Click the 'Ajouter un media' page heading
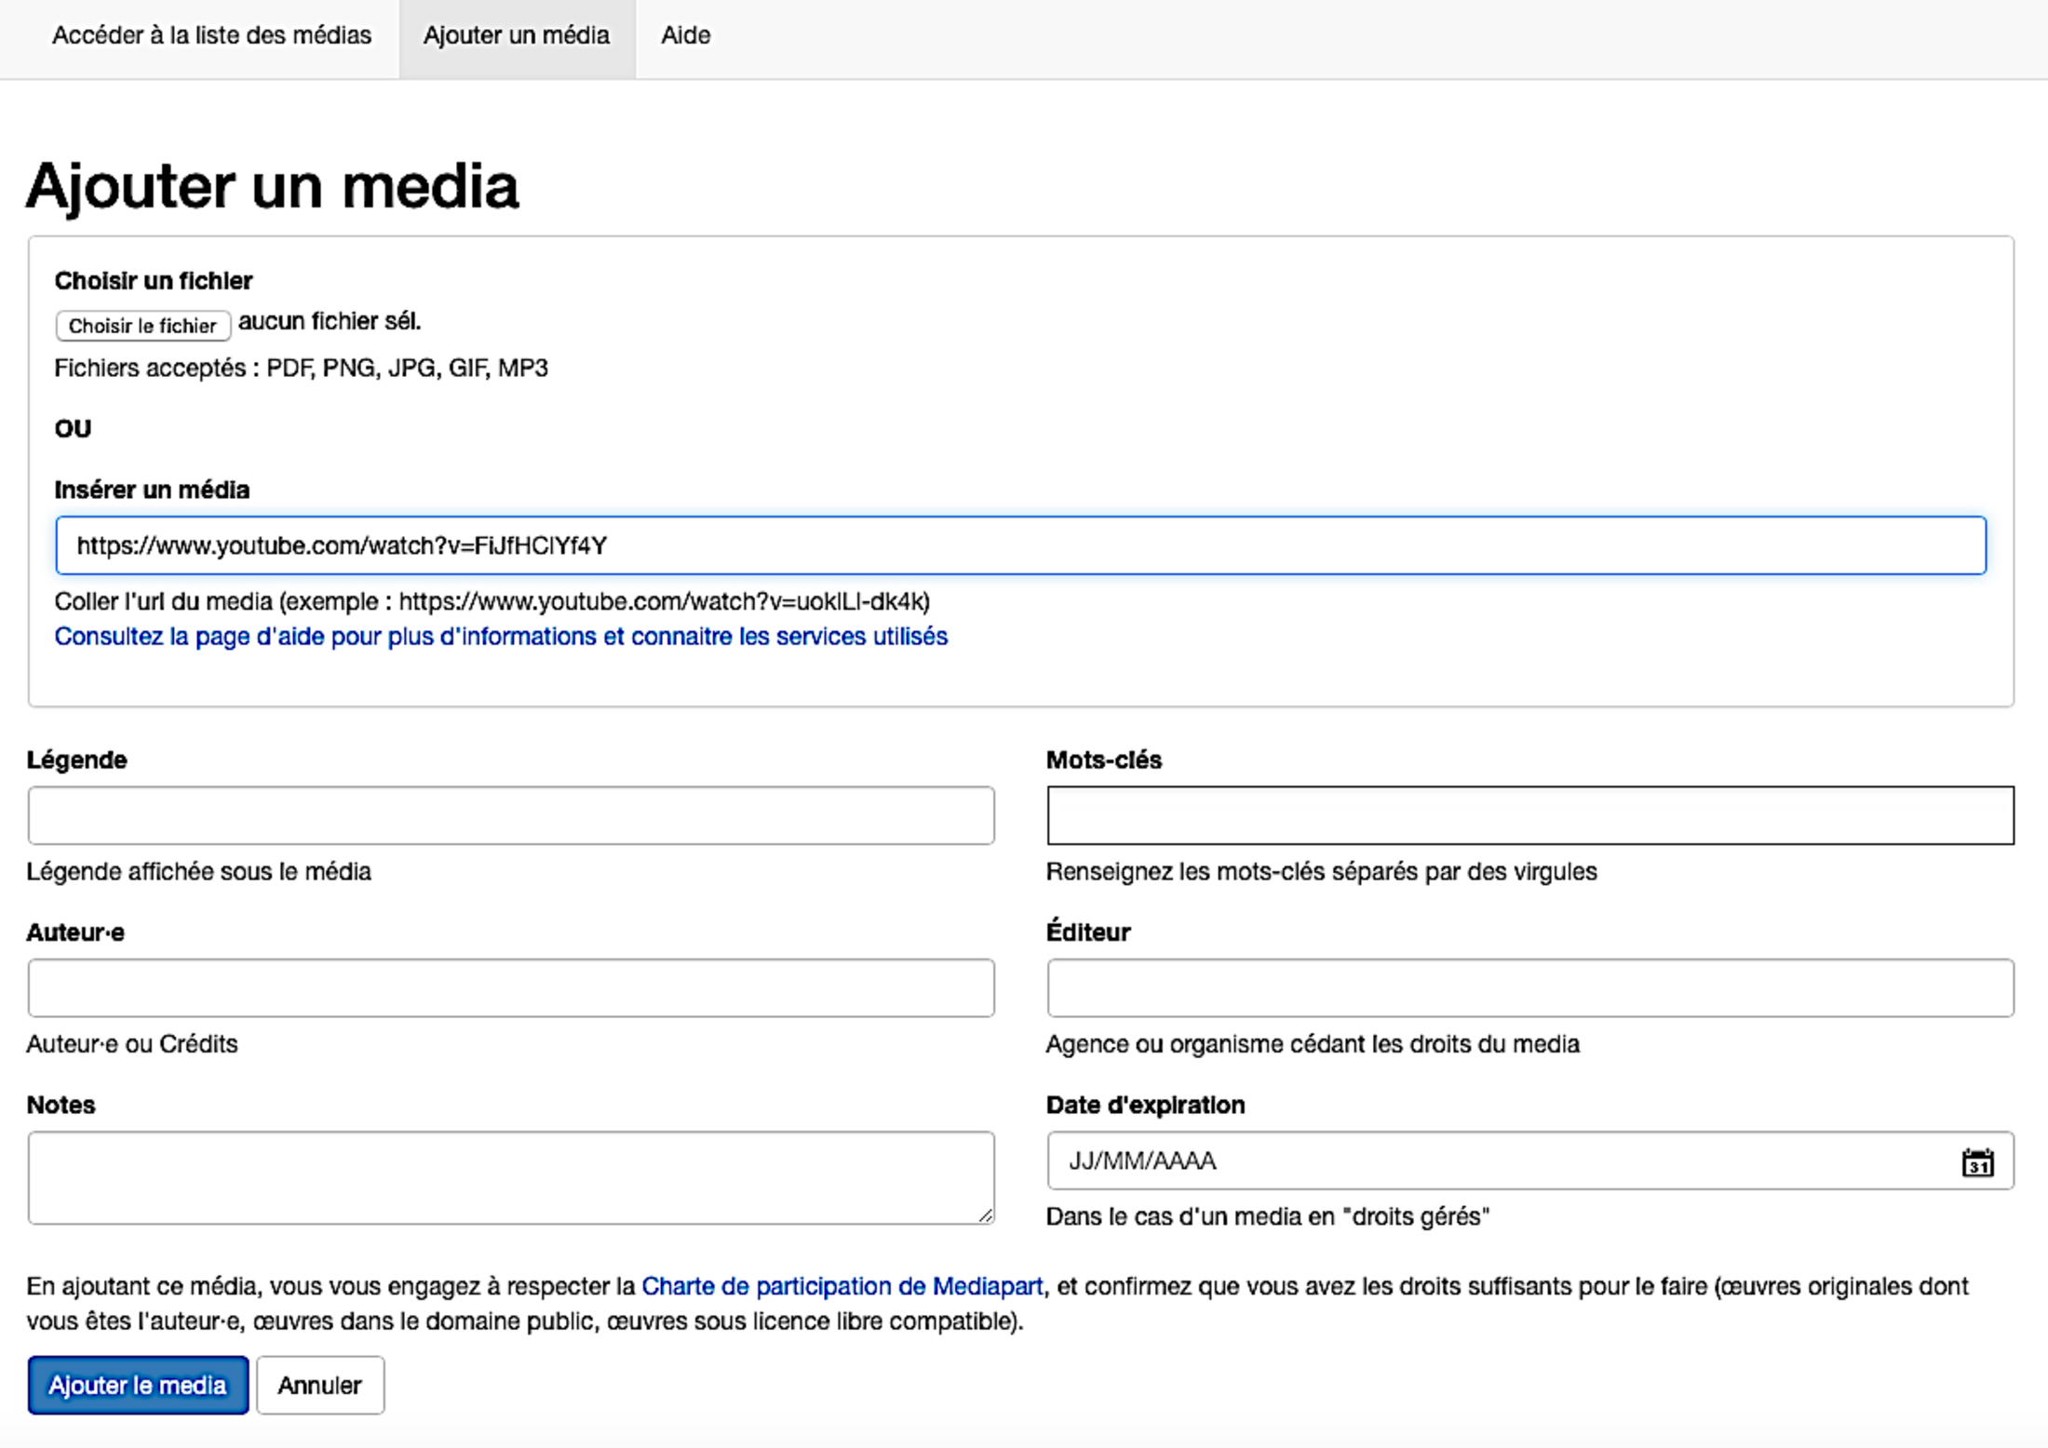 pyautogui.click(x=272, y=185)
